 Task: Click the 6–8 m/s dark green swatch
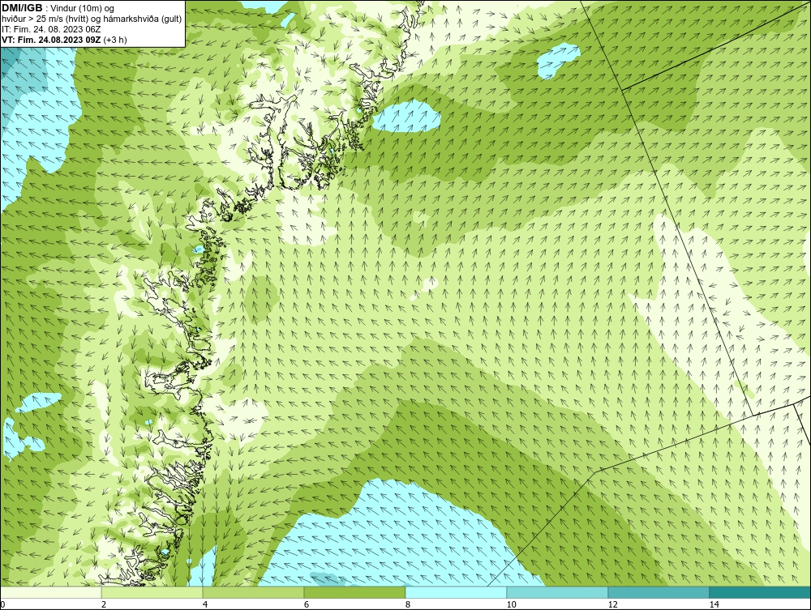(355, 592)
